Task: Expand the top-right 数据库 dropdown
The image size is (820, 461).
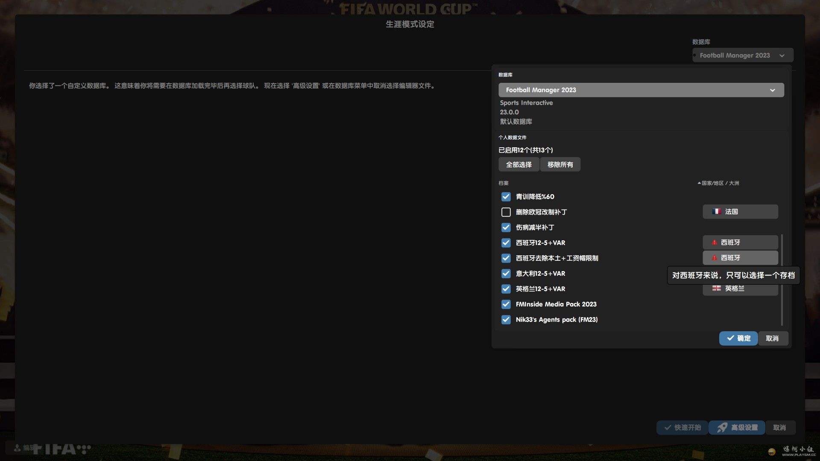Action: click(x=743, y=55)
